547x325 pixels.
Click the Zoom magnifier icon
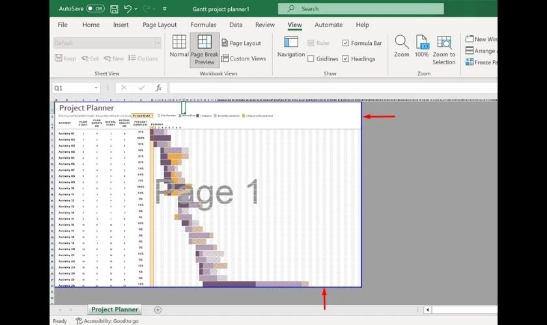tap(402, 47)
